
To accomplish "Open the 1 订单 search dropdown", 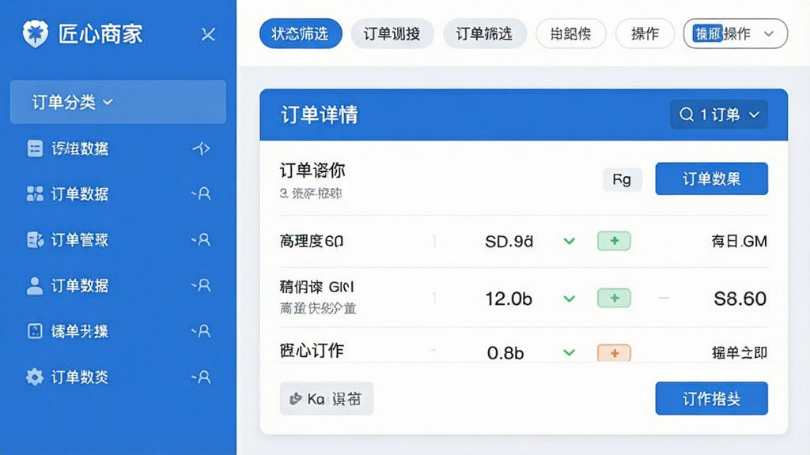I will pos(718,115).
